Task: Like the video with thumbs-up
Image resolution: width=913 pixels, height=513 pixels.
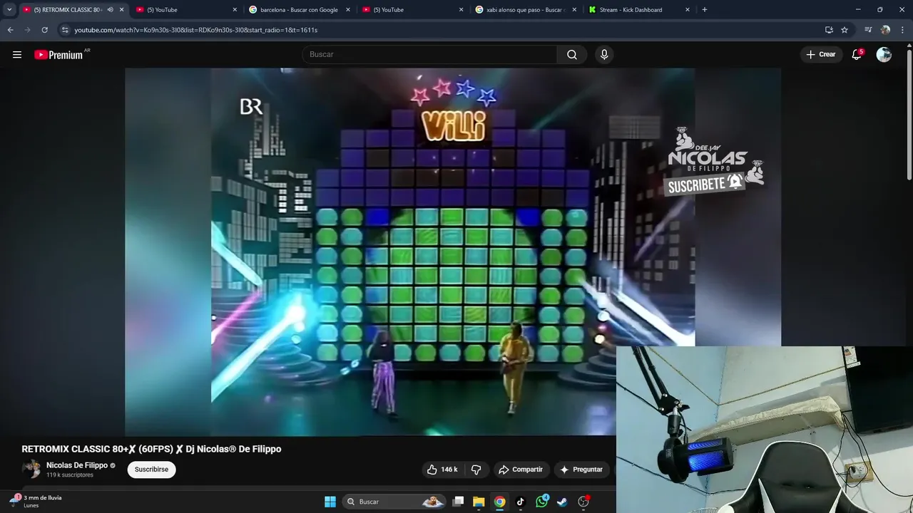Action: coord(442,470)
